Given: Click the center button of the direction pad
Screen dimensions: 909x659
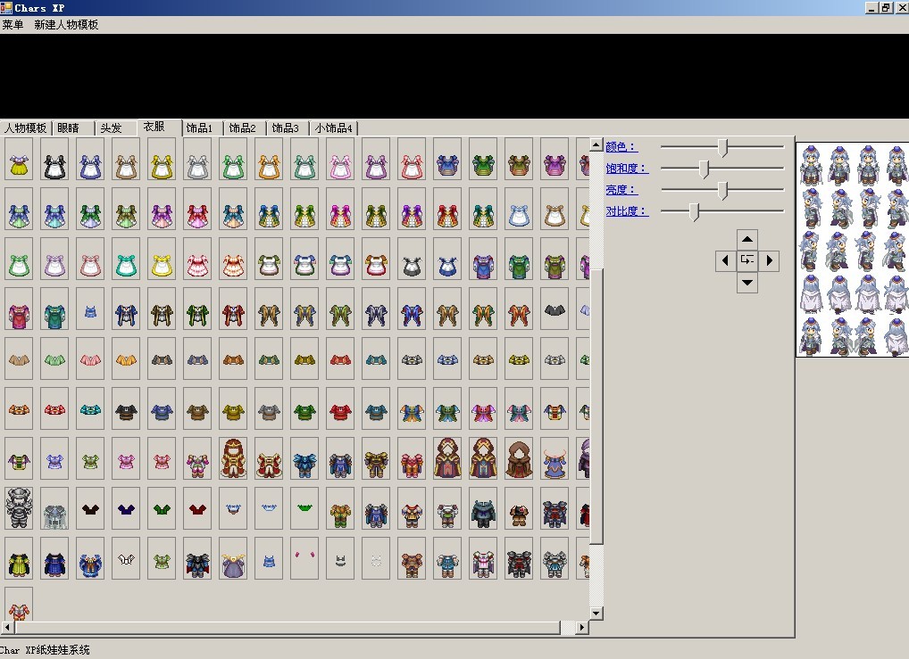Looking at the screenshot, I should (x=747, y=260).
